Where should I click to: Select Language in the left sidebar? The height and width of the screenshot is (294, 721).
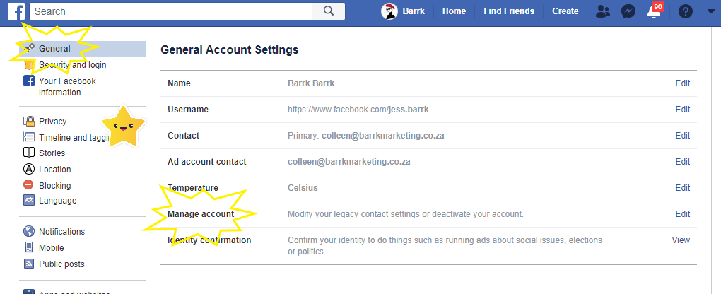coord(57,201)
